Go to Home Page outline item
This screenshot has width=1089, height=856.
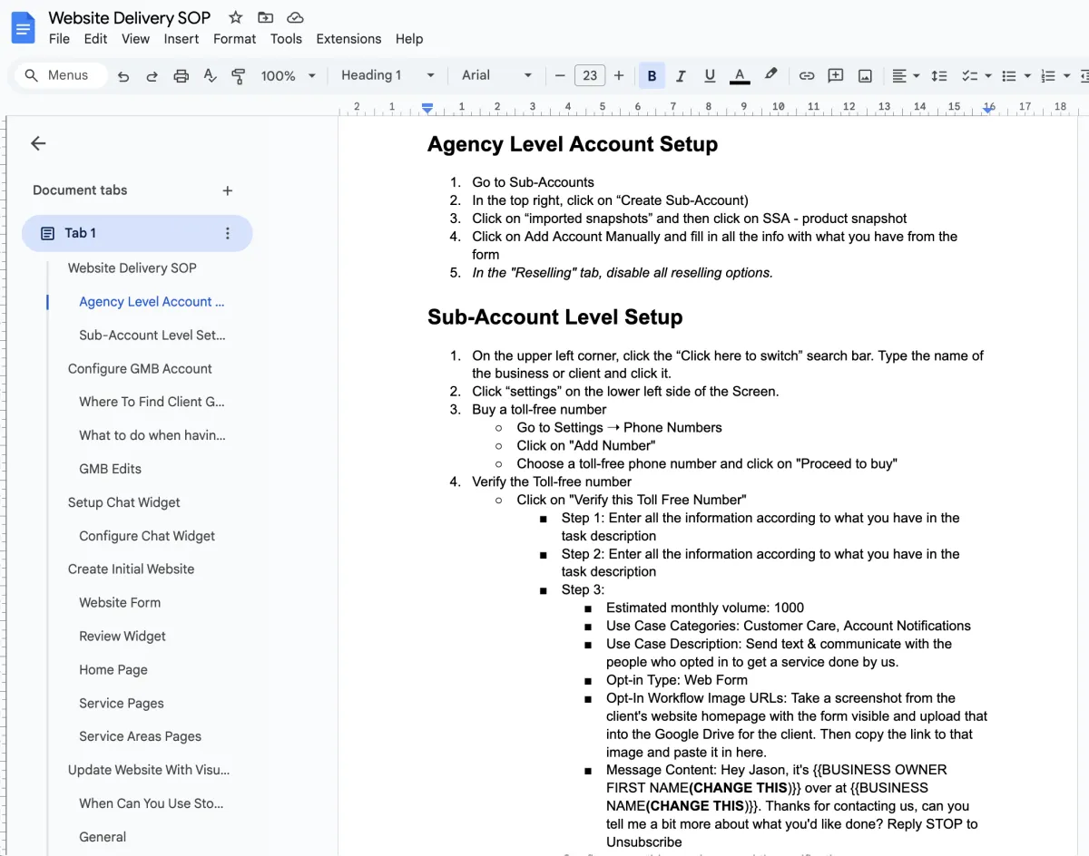pos(113,670)
